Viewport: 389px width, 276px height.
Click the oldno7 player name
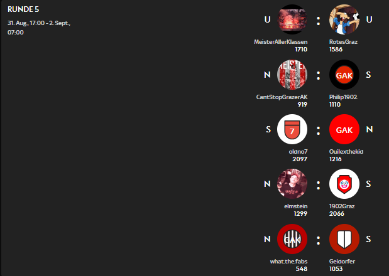299,152
